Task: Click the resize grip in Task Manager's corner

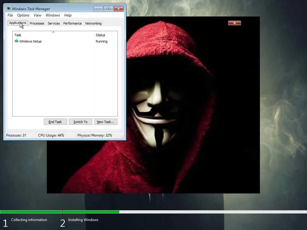Action: coord(122,136)
